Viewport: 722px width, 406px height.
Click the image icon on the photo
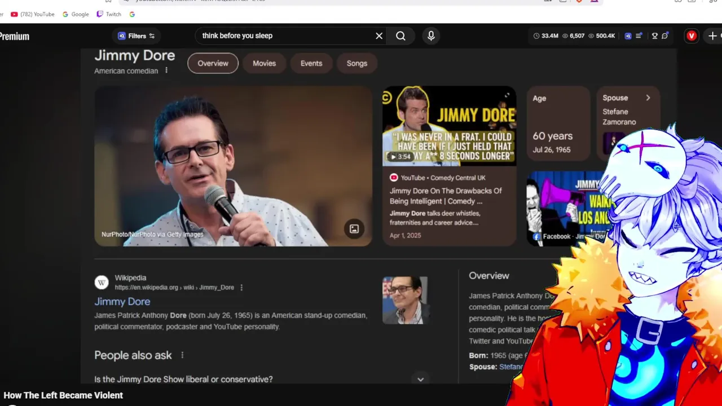(354, 228)
